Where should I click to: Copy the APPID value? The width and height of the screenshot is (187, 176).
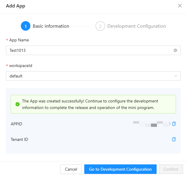(174, 124)
